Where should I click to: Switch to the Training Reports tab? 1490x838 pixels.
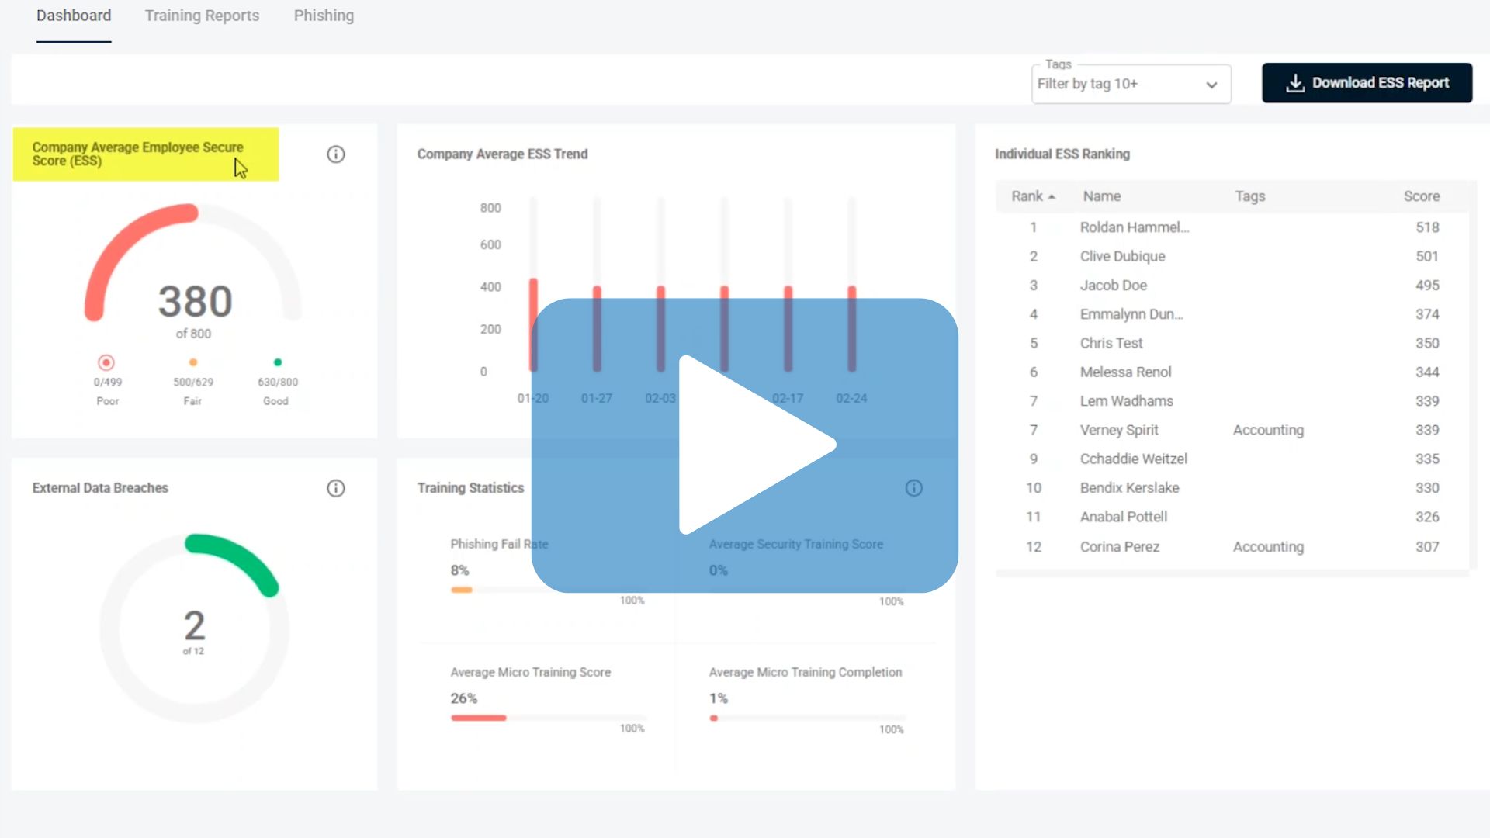202,16
